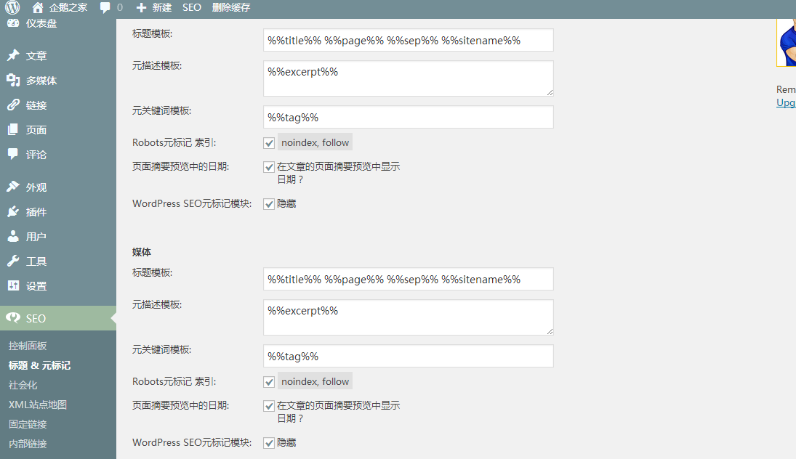This screenshot has height=459, width=796.
Task: Click the plus icon for 新建
Action: [x=141, y=7]
